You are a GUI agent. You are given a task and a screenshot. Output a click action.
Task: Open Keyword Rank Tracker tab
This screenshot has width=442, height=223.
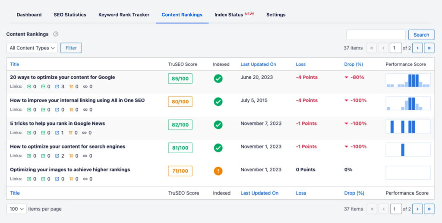coord(124,15)
